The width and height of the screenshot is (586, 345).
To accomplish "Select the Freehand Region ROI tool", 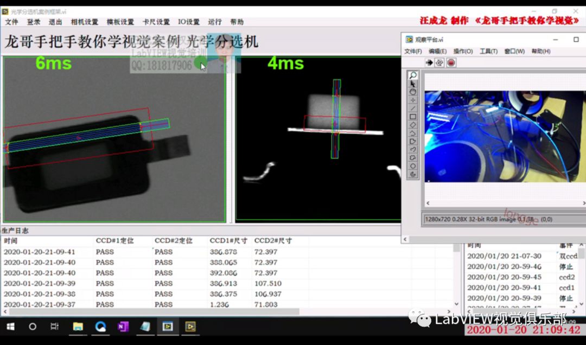I will tap(412, 158).
